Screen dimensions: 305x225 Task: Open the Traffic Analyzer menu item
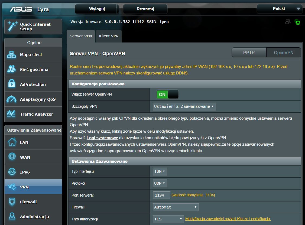click(x=33, y=114)
